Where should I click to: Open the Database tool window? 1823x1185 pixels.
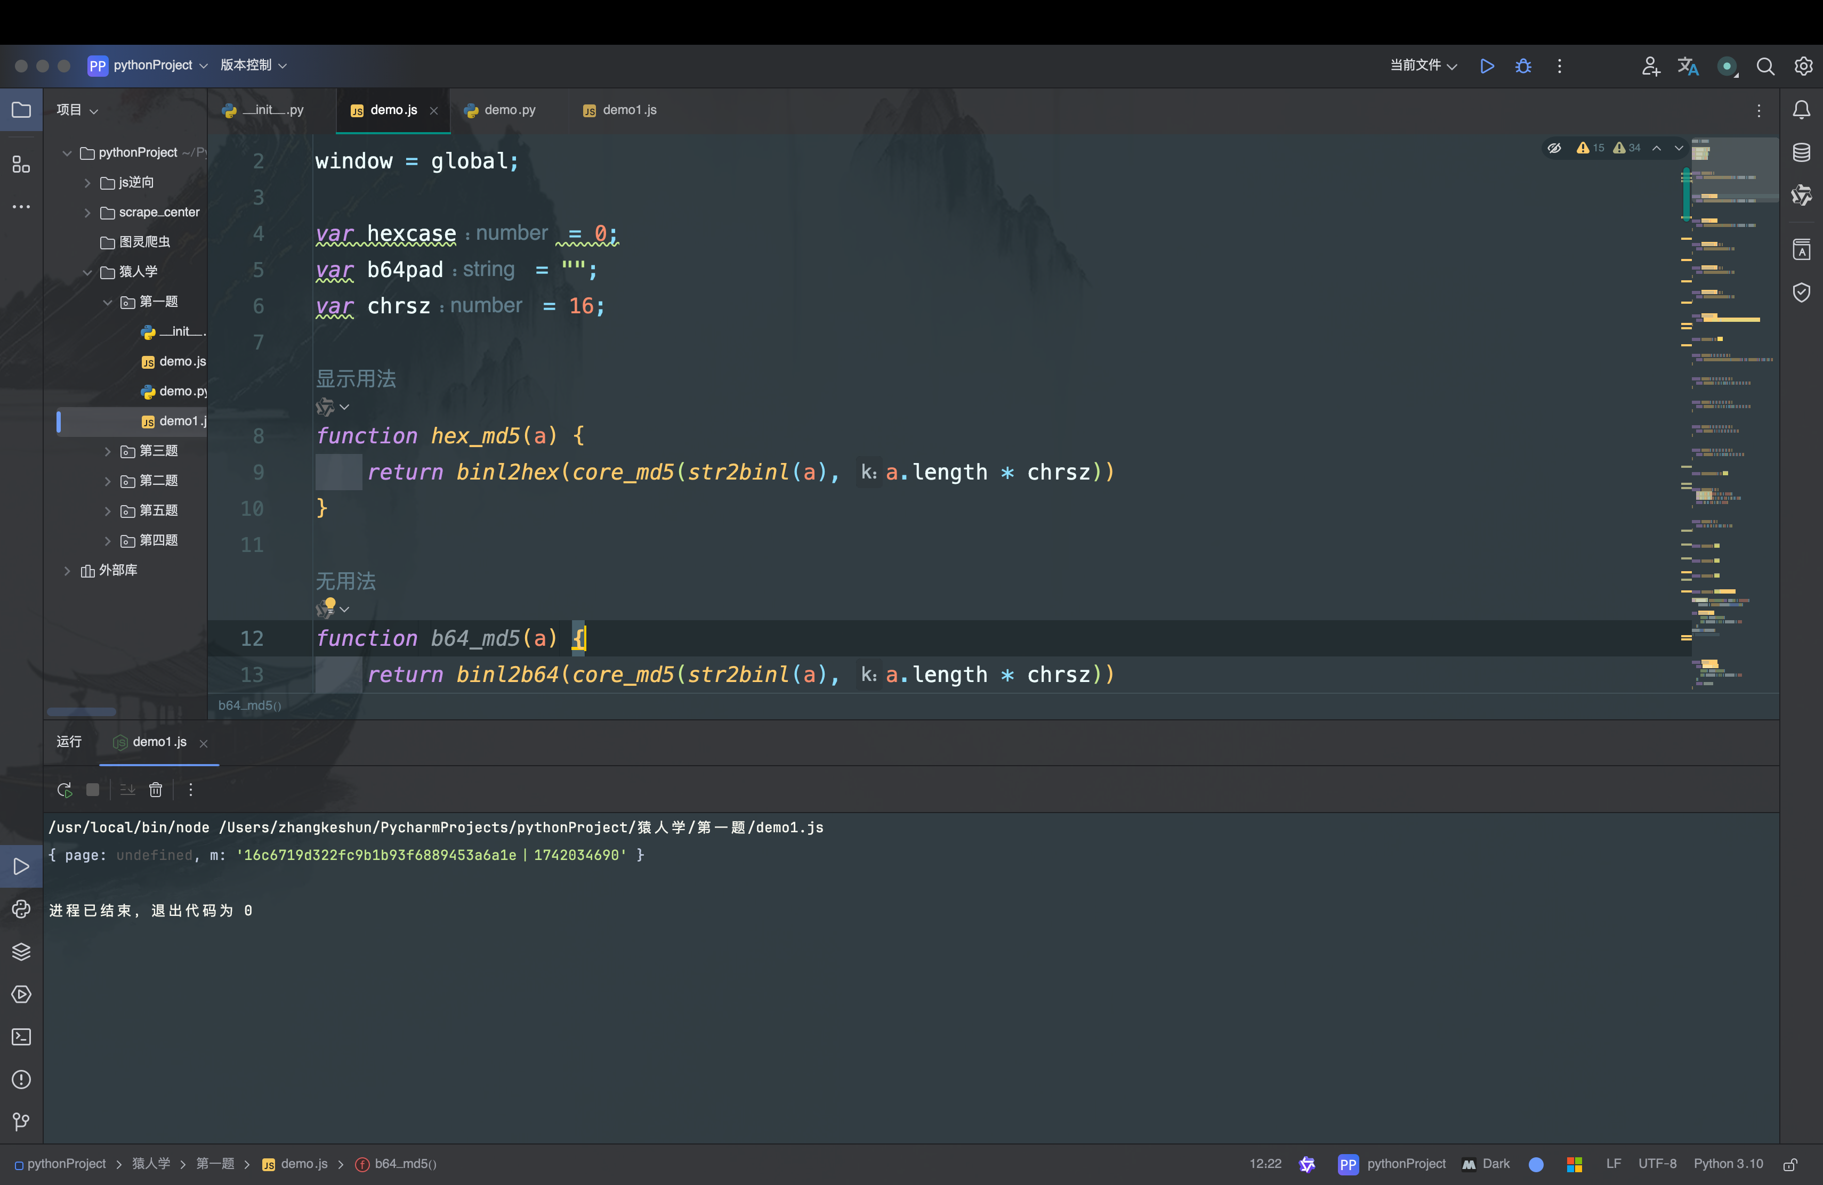(x=1801, y=152)
